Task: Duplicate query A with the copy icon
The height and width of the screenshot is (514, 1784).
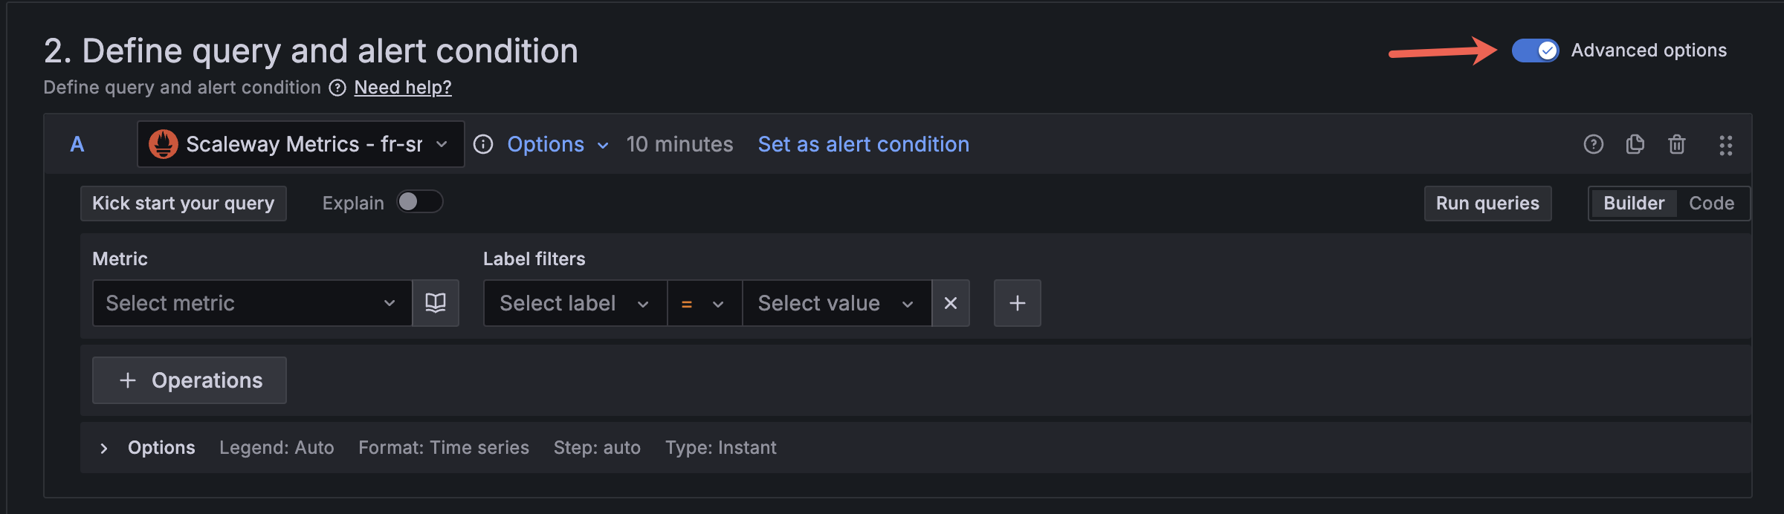Action: 1635,144
